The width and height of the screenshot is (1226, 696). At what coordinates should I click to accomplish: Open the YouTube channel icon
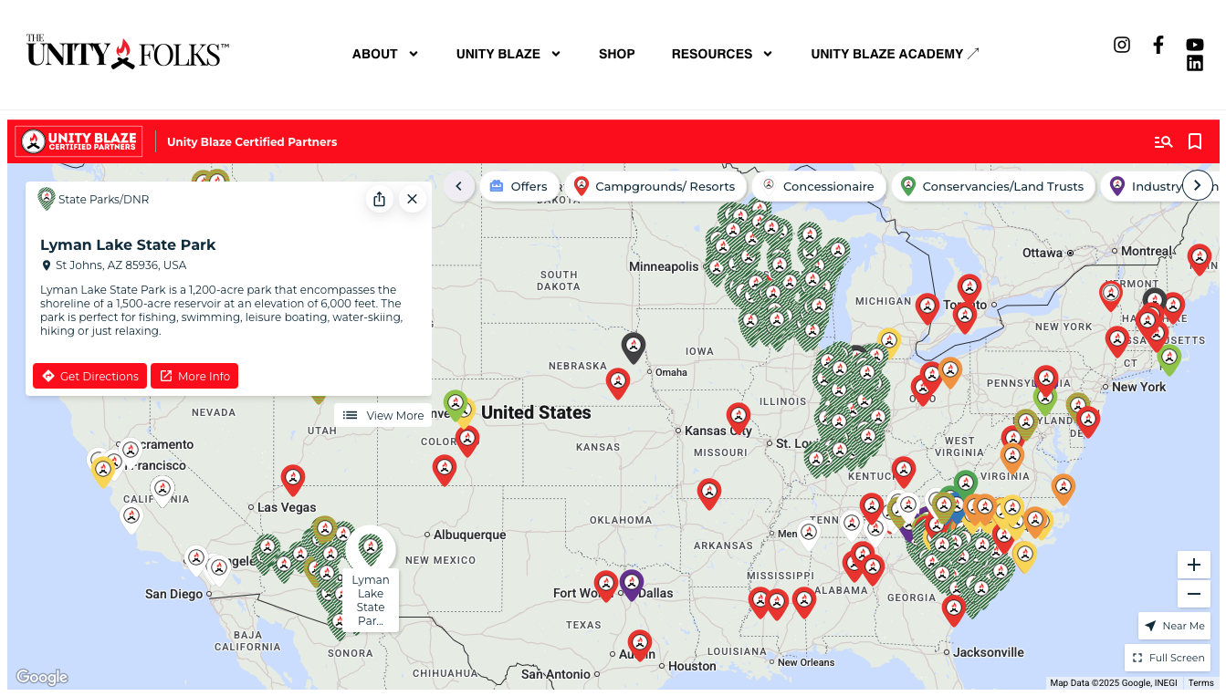(x=1195, y=45)
